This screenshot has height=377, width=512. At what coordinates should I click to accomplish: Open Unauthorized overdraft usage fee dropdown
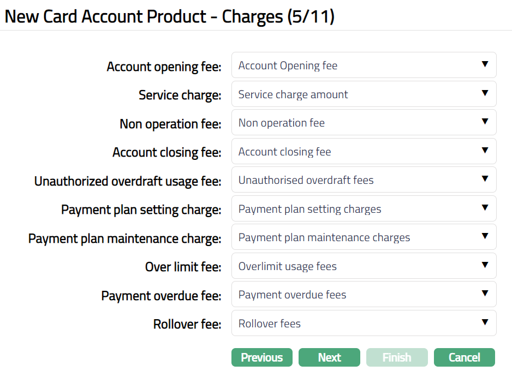[364, 180]
